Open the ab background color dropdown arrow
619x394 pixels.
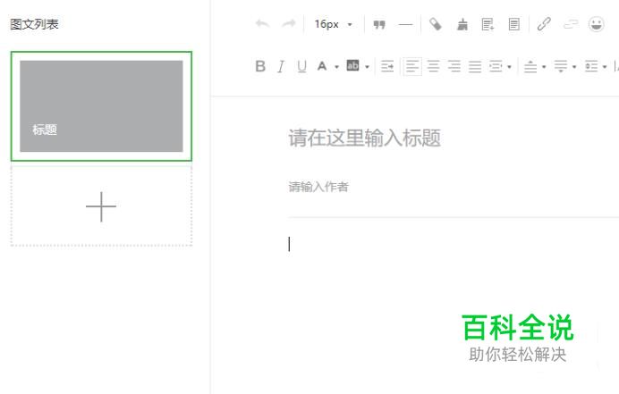tap(367, 67)
